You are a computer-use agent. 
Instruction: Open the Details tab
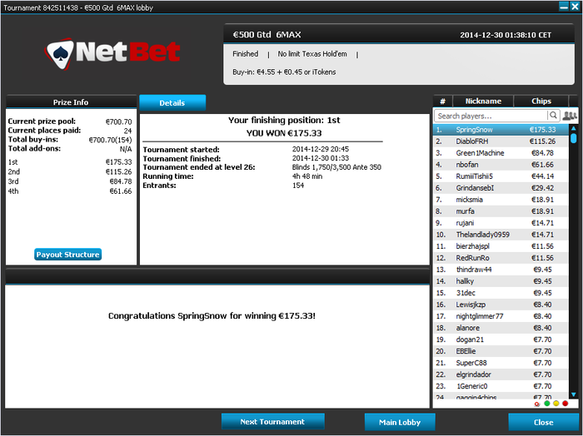(172, 103)
